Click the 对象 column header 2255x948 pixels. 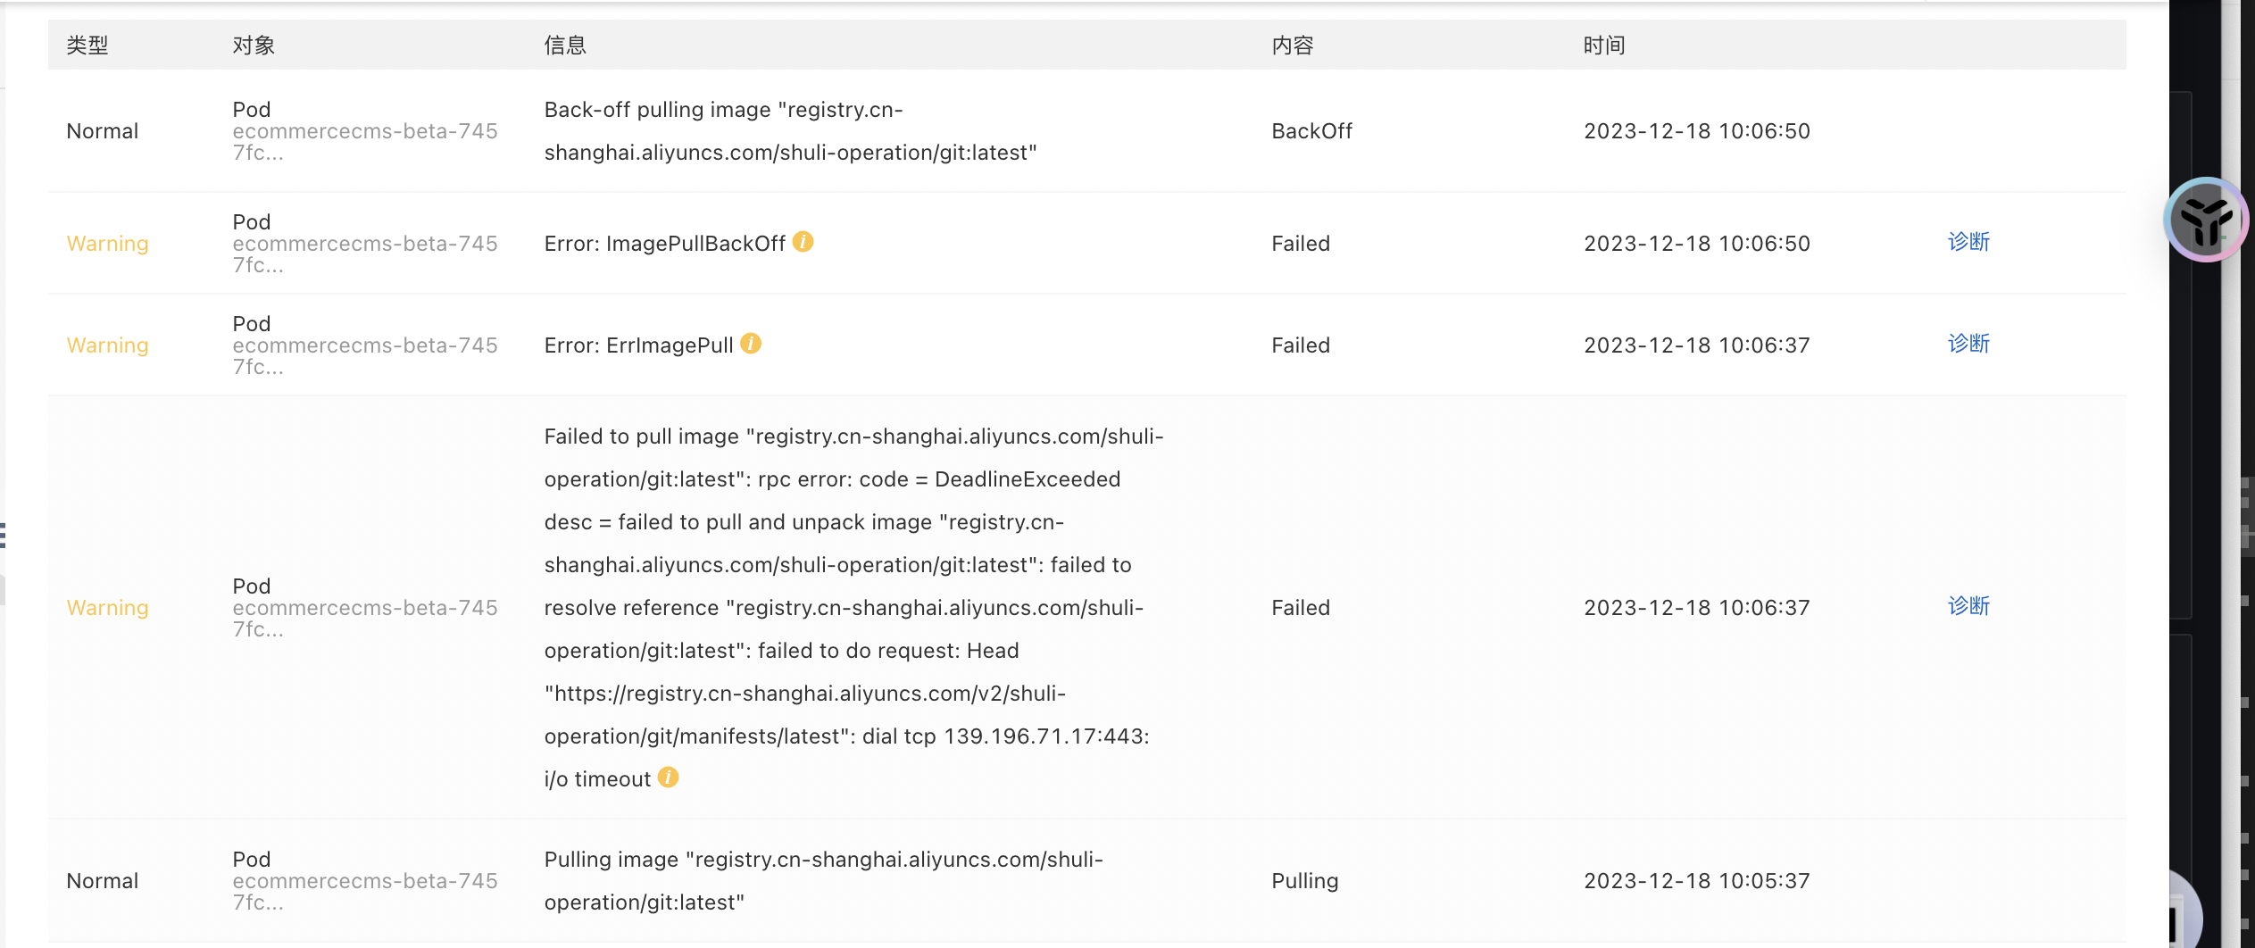coord(254,46)
